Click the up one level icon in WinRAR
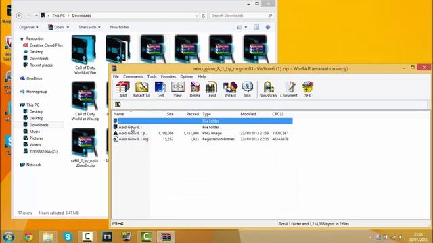Image resolution: width=433 pixels, height=243 pixels. (x=118, y=105)
